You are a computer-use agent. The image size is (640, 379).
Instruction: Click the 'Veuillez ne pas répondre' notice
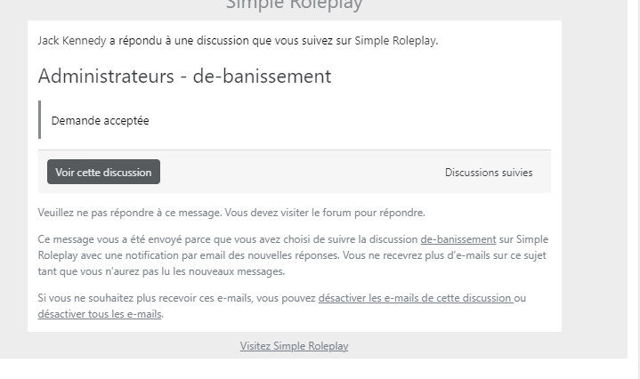231,213
